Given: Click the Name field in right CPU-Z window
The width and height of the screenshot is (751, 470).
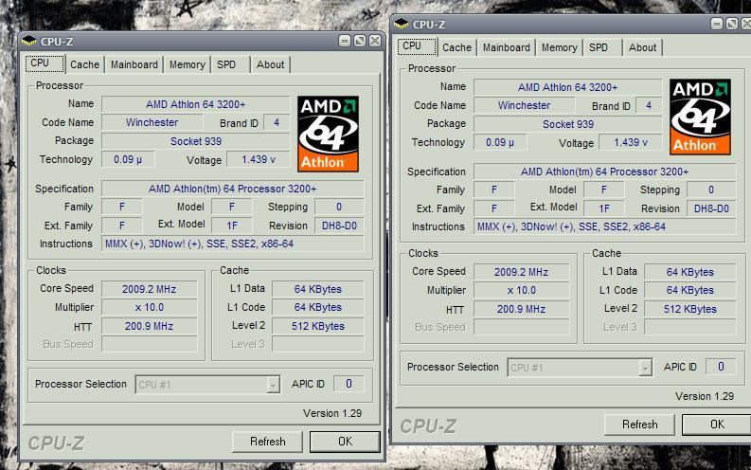Looking at the screenshot, I should (567, 87).
